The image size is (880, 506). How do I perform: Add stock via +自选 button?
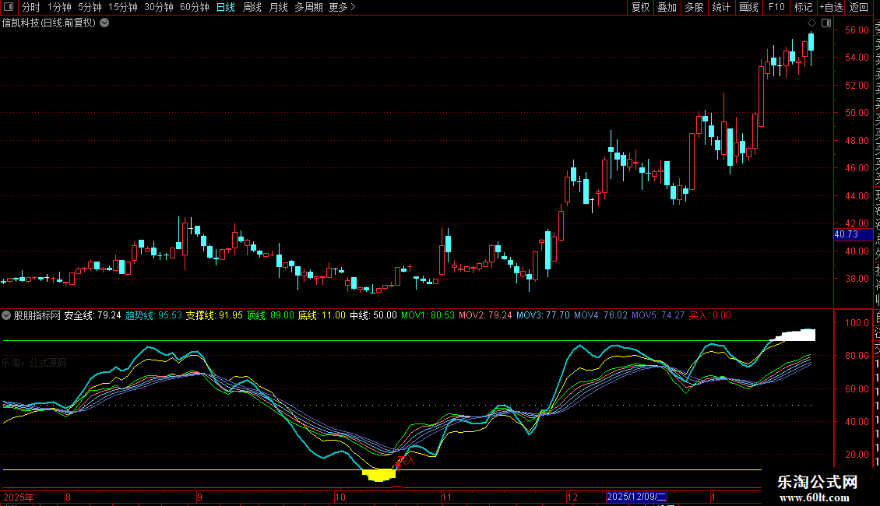[x=831, y=7]
